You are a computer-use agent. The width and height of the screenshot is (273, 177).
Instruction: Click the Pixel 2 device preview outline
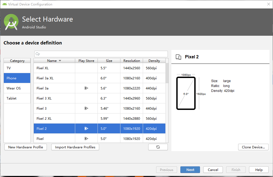coord(186,93)
